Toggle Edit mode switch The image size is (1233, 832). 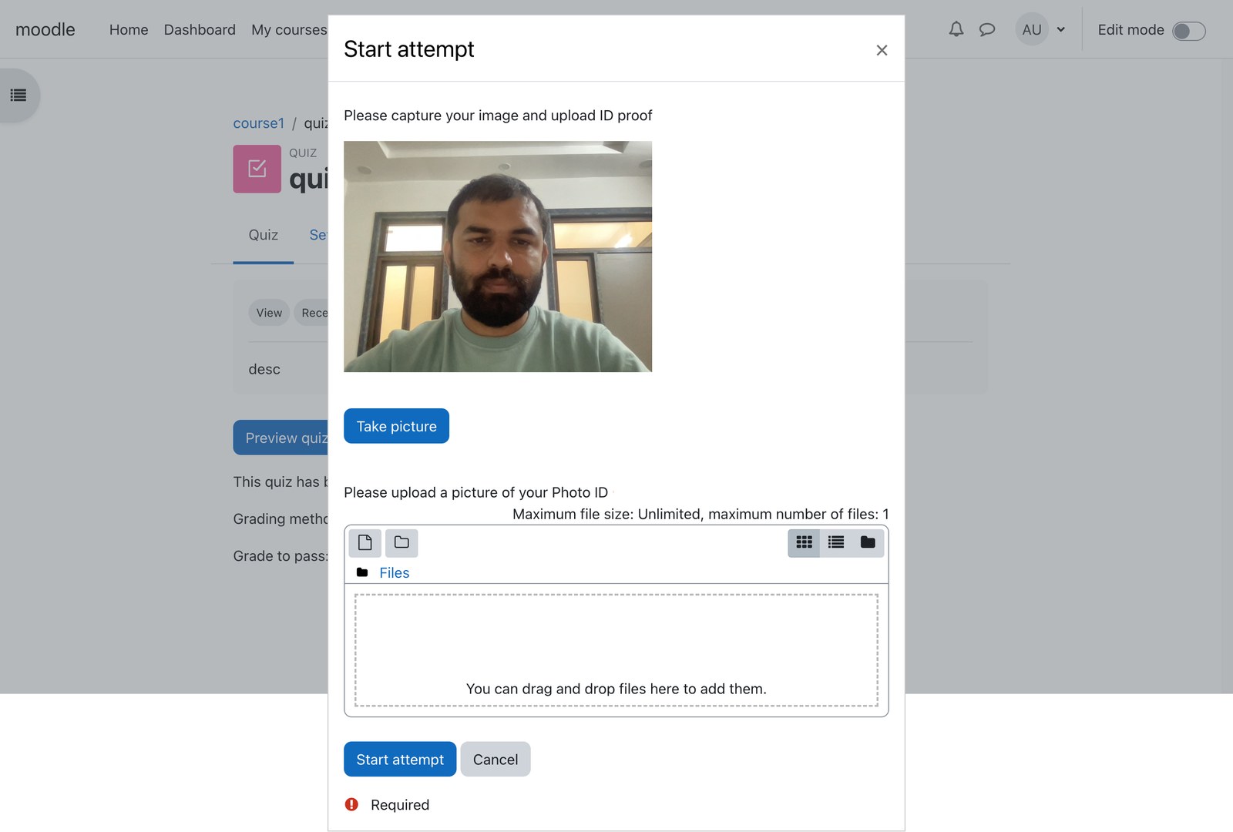click(1188, 31)
